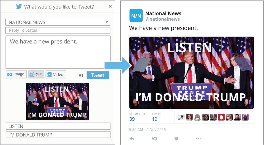Click the Likes count 19

154,119
